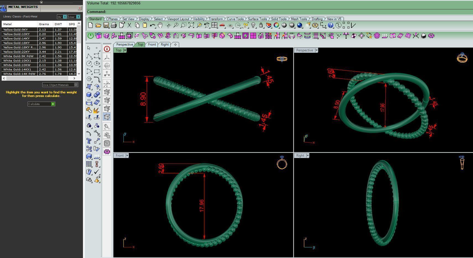Viewport: 473px width, 258px height.
Task: Click the Print icon
Action: [114, 25]
